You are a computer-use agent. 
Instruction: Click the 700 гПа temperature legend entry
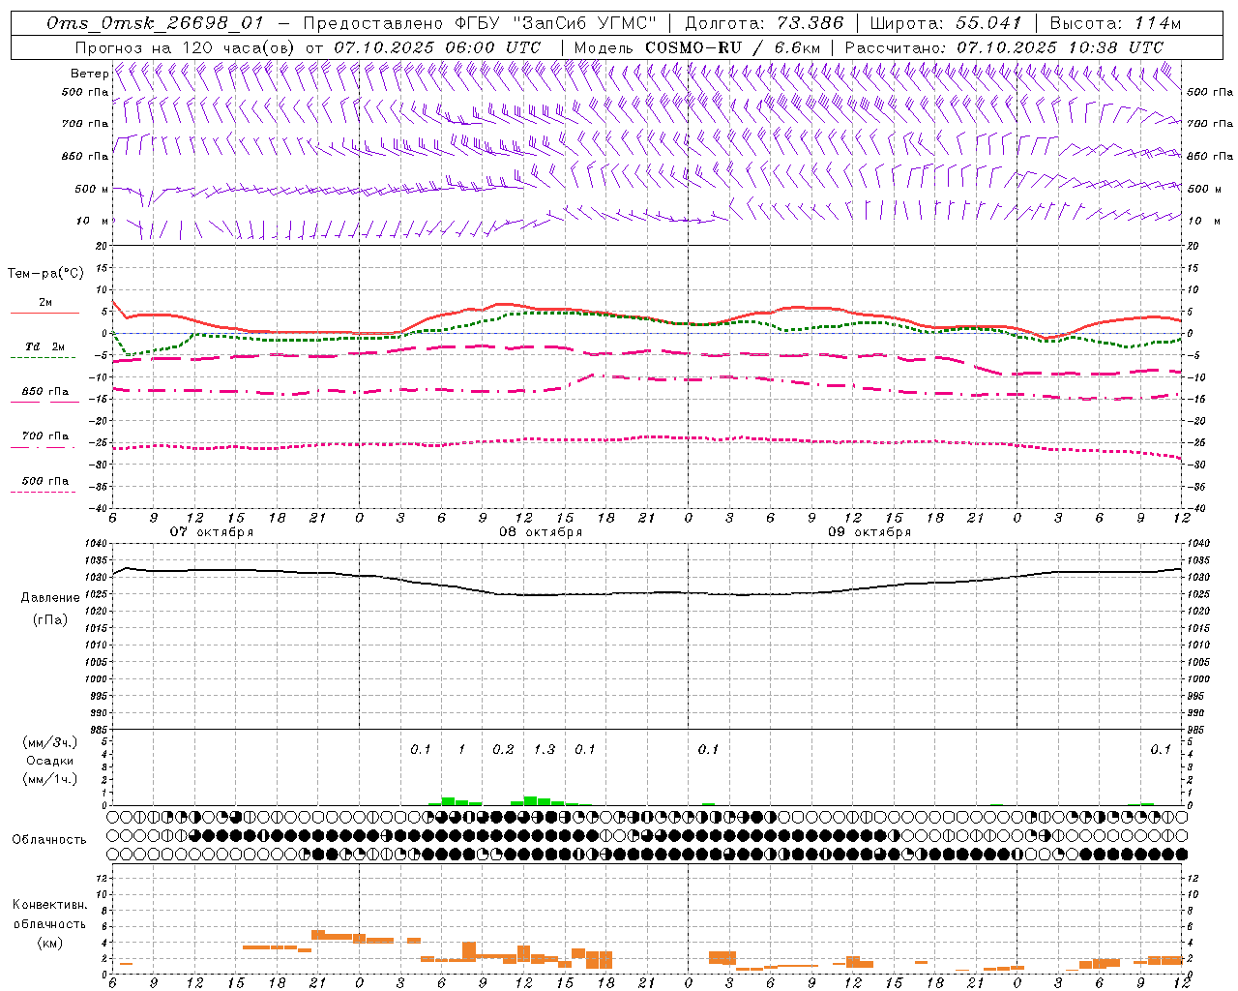coord(45,436)
